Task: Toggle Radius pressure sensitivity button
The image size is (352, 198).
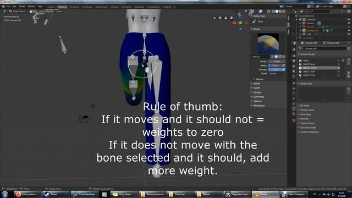Action: coord(284,65)
